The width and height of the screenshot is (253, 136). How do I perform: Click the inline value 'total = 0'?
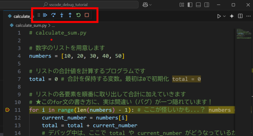[x=186, y=79]
